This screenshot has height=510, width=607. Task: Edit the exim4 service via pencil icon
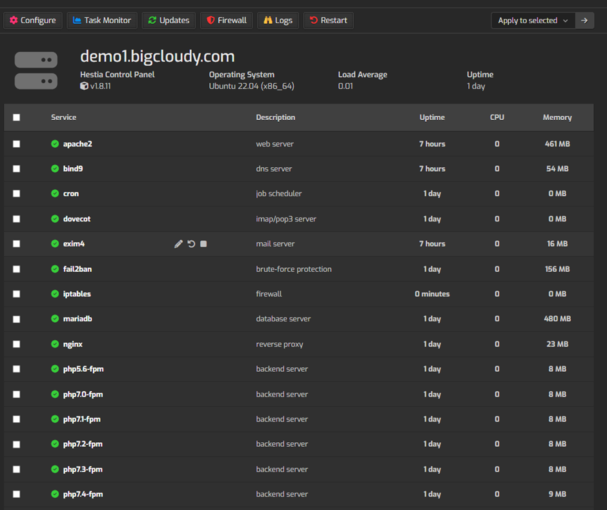(x=178, y=244)
